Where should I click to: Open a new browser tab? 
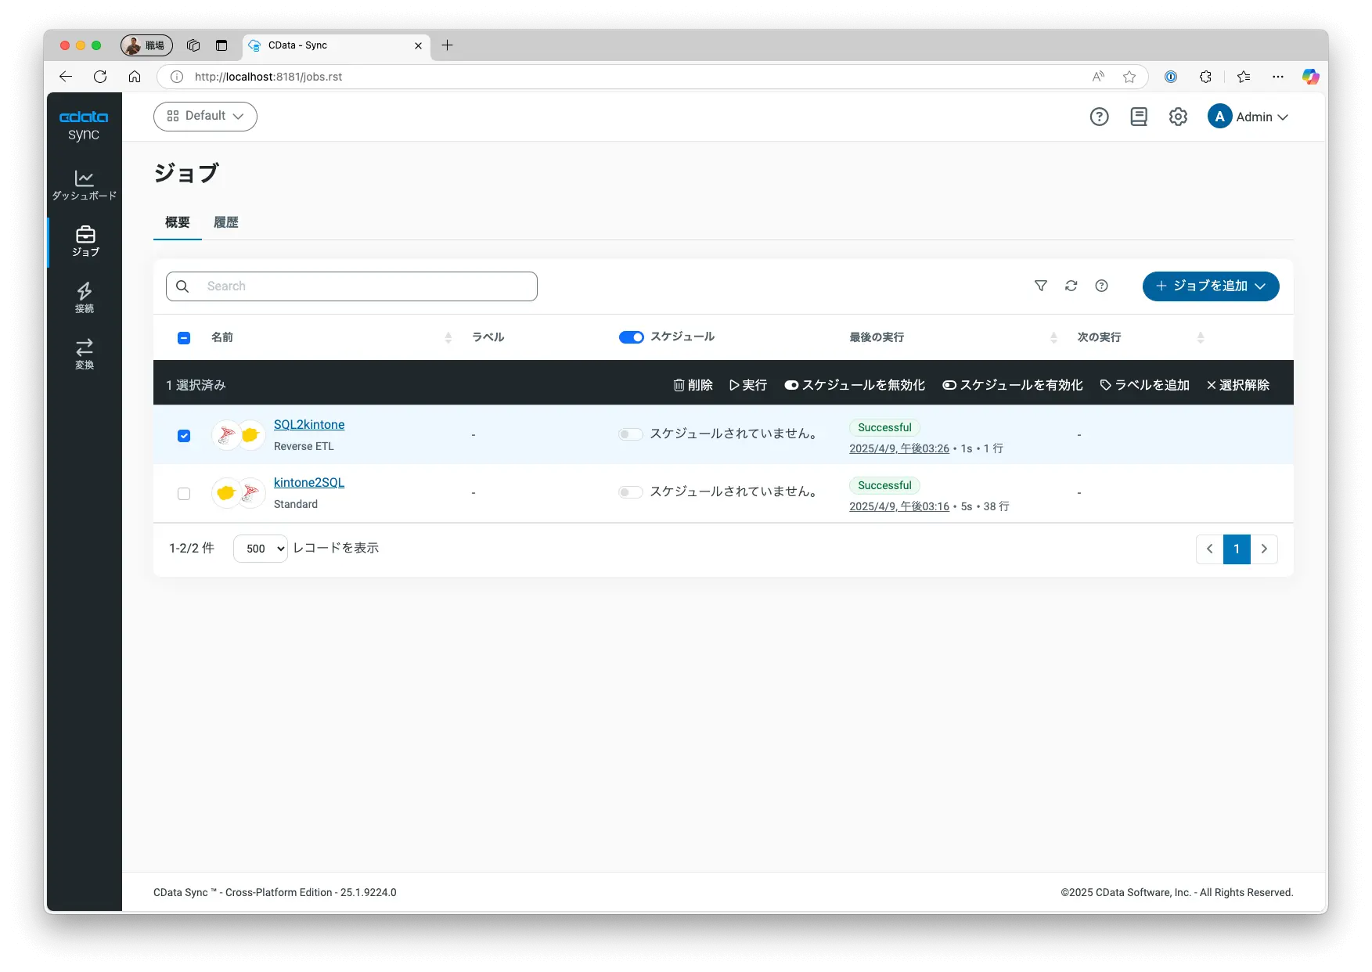tap(448, 45)
